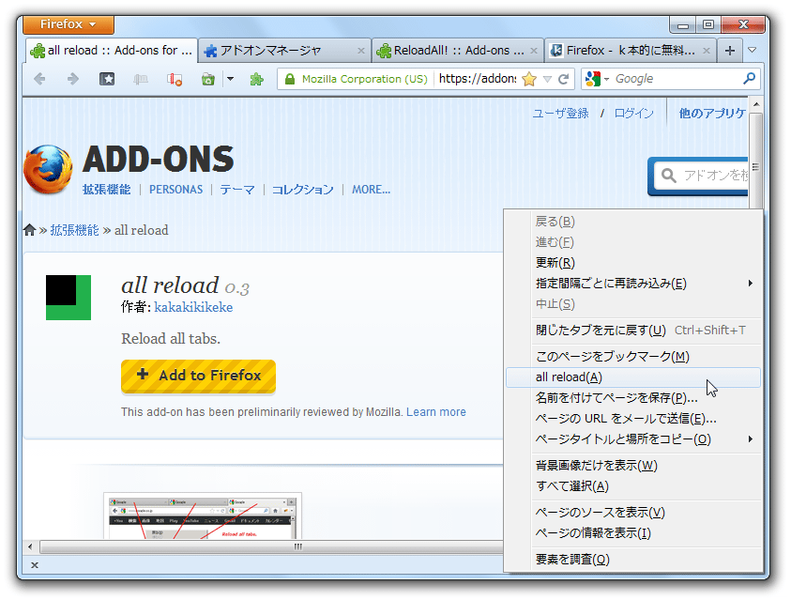The height and width of the screenshot is (600, 791).
Task: Click the magnifier in the Google search box
Action: point(749,78)
